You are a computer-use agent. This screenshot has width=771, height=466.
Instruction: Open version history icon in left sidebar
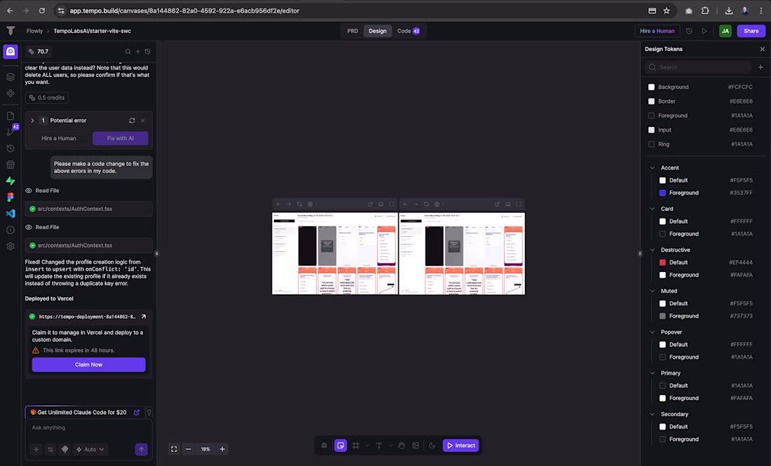(x=11, y=148)
